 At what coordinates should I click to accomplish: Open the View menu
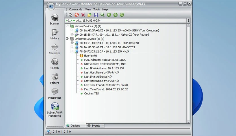coord(88,10)
